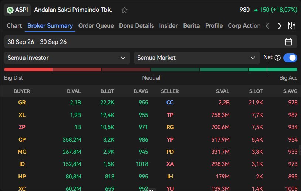Open the Corp Action tab
Viewport: 301px width, 191px height.
click(244, 26)
